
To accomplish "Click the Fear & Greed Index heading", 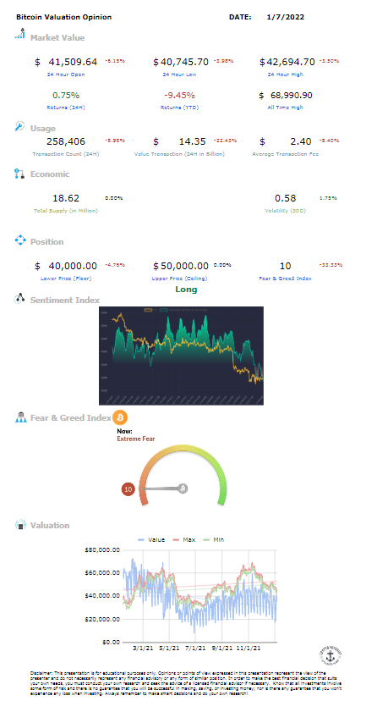I will [70, 417].
